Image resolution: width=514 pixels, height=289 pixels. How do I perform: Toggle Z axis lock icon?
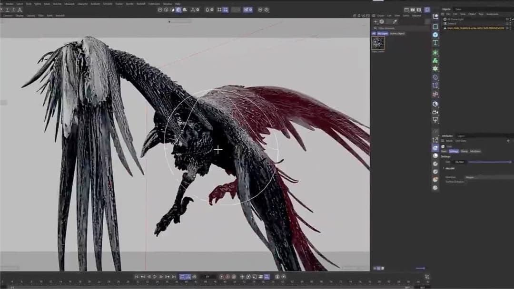[x=13, y=10]
